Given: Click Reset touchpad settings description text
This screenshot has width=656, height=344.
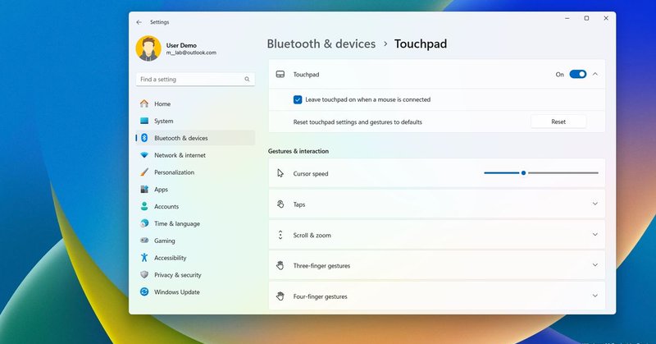Looking at the screenshot, I should pos(358,122).
